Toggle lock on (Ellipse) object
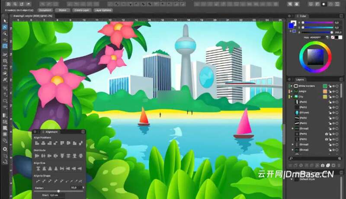 (330, 113)
